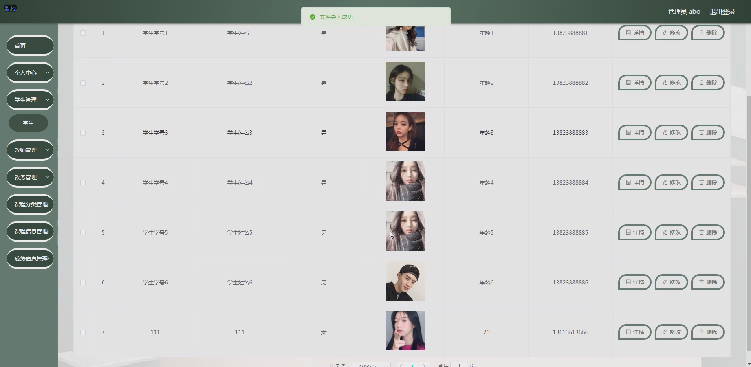Tick checkbox for row 5
The height and width of the screenshot is (367, 751).
point(83,233)
